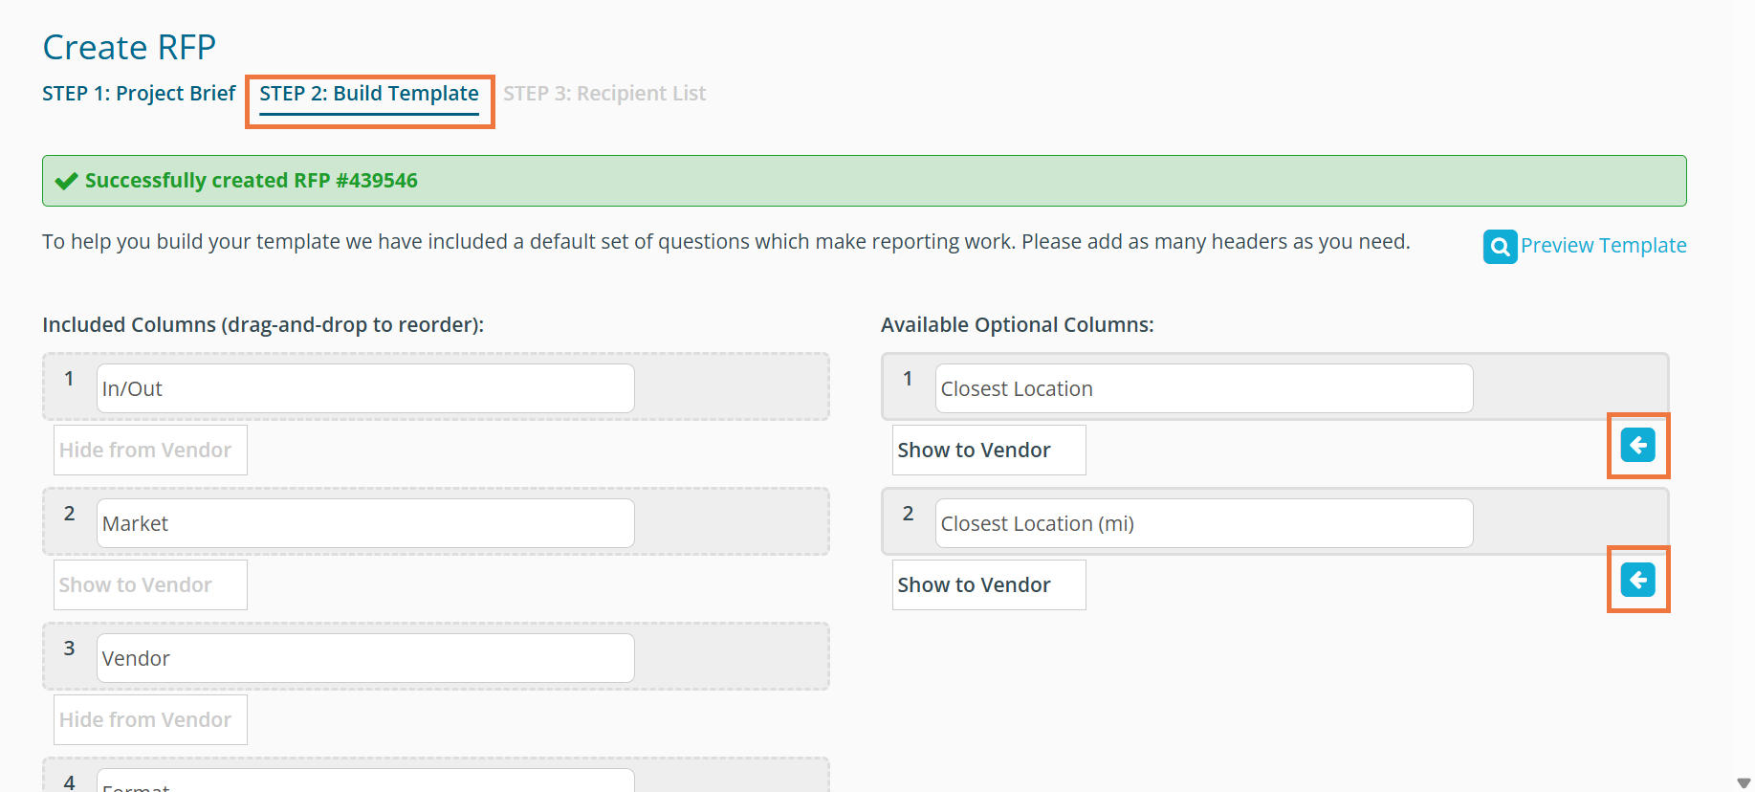The image size is (1755, 792).
Task: Expand the Show to Vendor dropdown under Market
Action: [150, 585]
